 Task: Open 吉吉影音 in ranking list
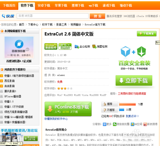10,86
